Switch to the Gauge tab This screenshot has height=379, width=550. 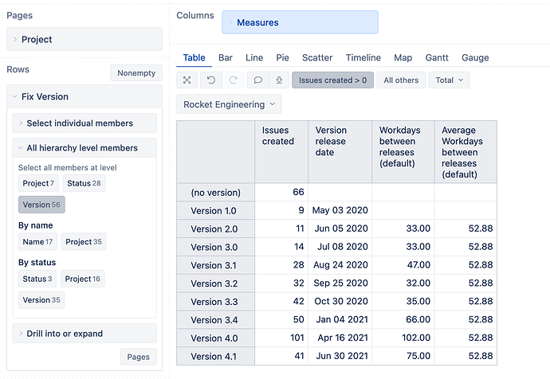pos(475,57)
